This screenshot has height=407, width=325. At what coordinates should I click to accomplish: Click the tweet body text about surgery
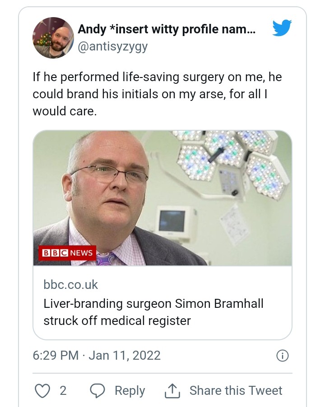[x=157, y=94]
